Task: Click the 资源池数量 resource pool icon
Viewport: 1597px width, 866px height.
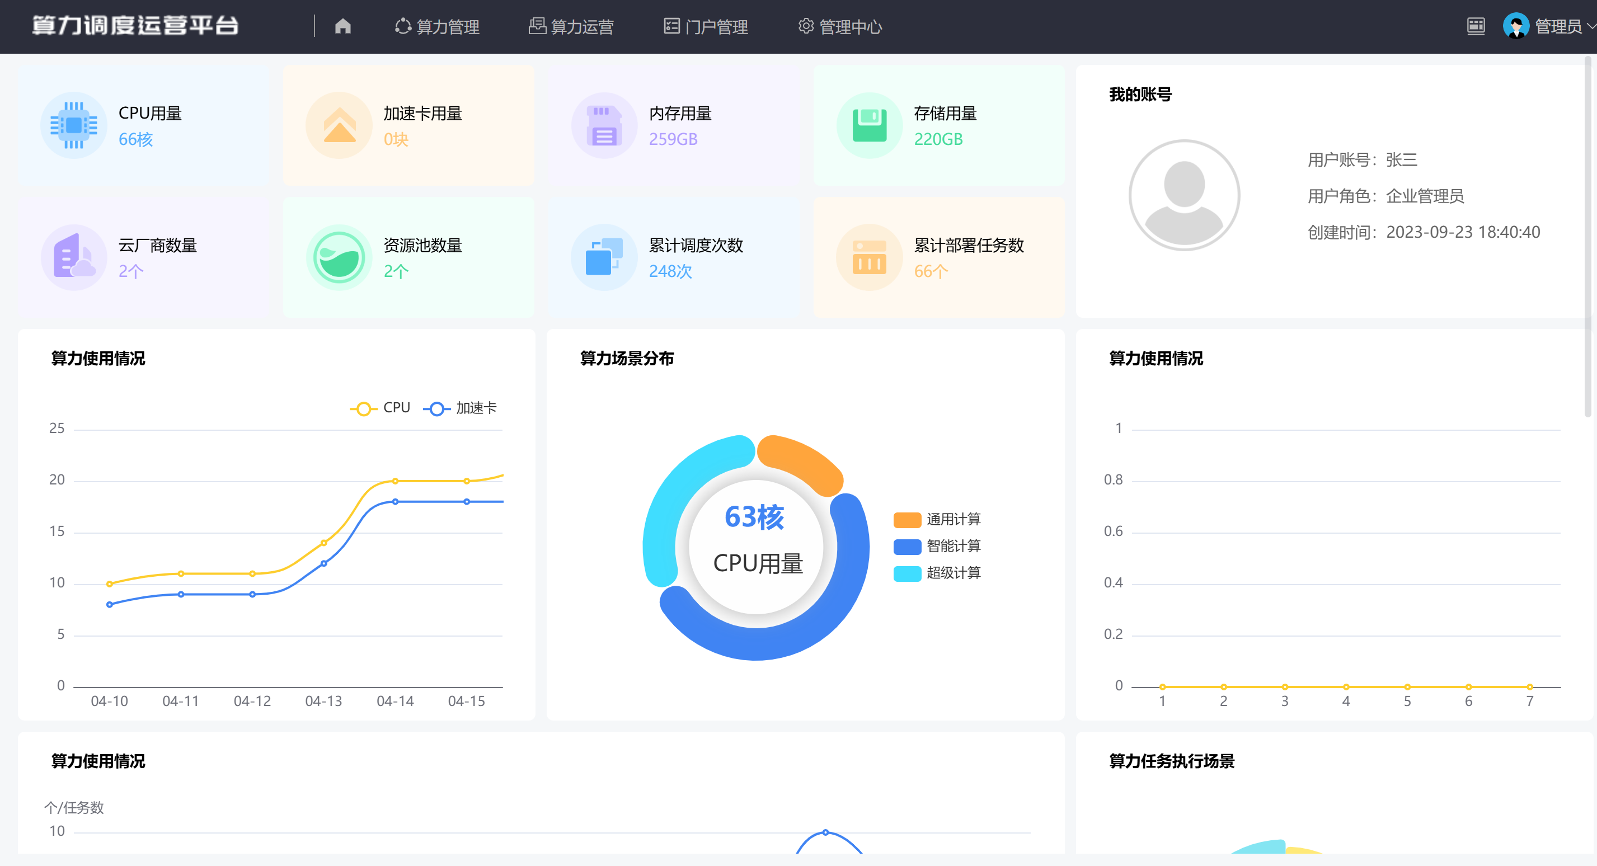Action: coord(339,257)
